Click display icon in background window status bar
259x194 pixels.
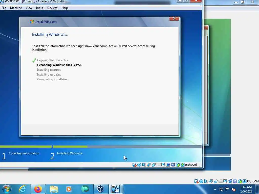click(x=225, y=181)
